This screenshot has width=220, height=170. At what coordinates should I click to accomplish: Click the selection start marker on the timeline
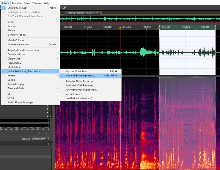(x=159, y=28)
